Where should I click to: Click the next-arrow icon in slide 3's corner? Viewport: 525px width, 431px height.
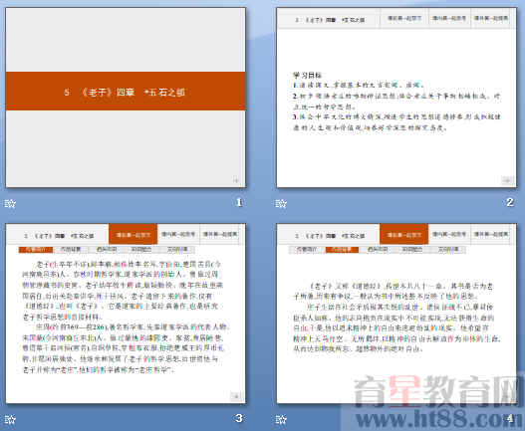click(236, 396)
